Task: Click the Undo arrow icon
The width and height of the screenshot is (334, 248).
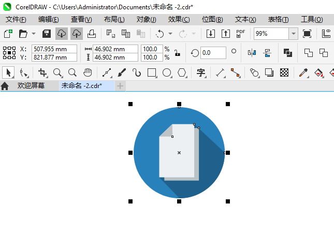Action: click(x=160, y=34)
